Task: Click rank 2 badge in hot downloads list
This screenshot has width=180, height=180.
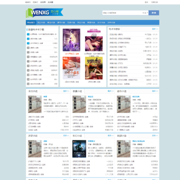Action: point(28,38)
